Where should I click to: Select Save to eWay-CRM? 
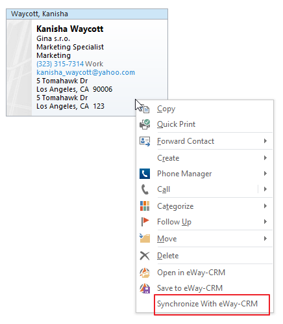[x=204, y=288]
